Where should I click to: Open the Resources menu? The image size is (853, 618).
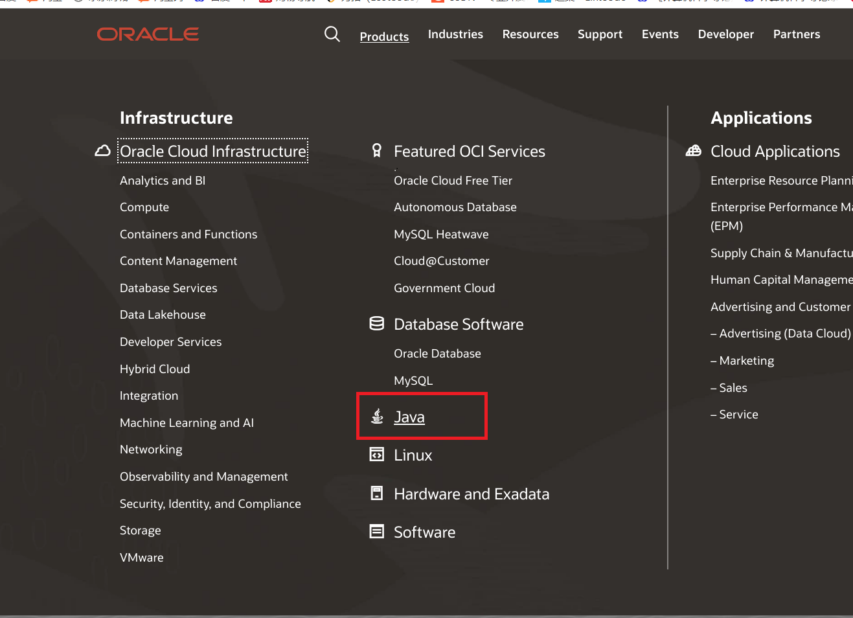[x=530, y=34]
